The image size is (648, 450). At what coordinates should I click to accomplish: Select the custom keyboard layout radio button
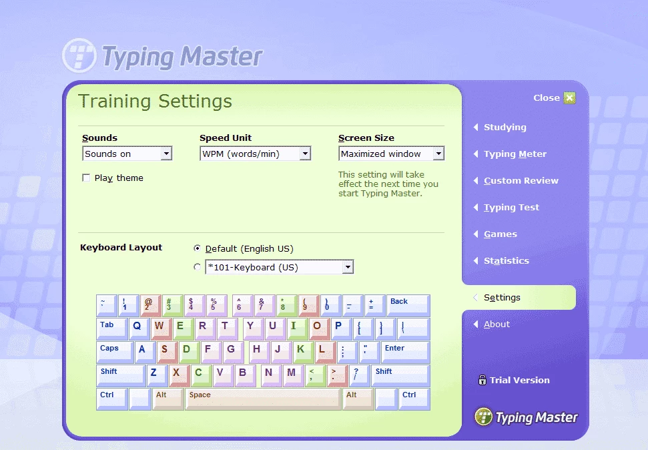197,267
